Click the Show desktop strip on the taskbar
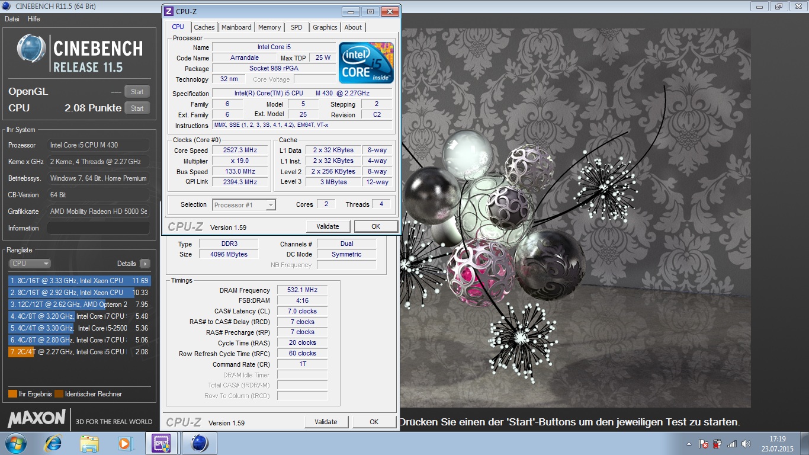Screen dimensions: 809x455 804,443
